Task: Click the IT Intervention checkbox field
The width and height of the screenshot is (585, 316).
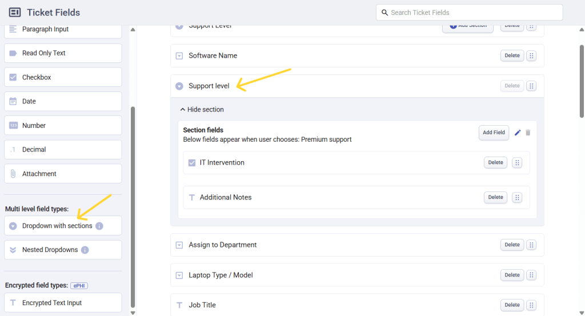Action: pos(222,163)
